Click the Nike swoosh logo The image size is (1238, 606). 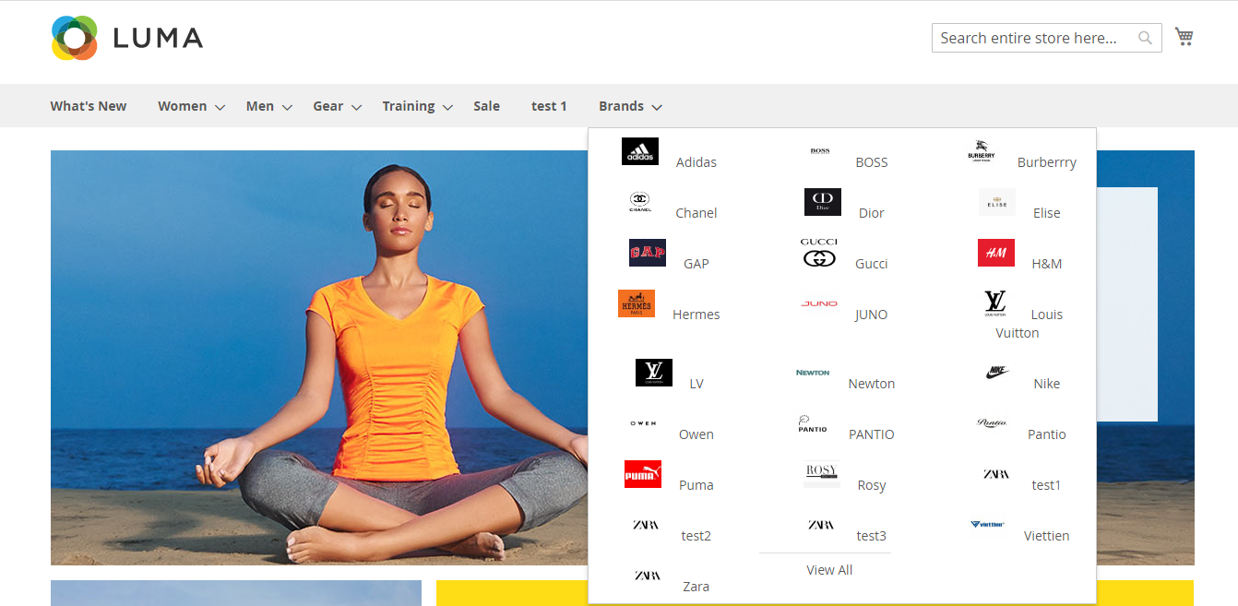pyautogui.click(x=996, y=373)
